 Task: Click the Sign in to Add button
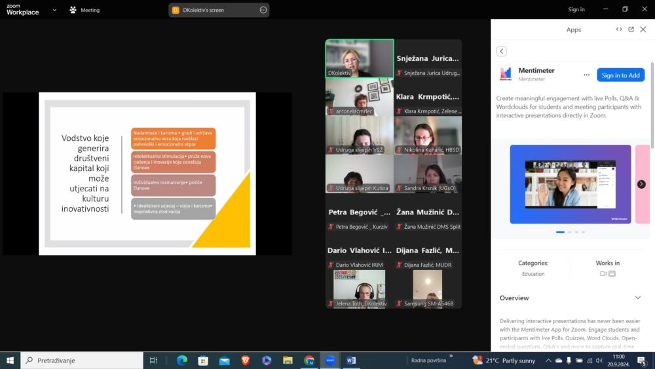coord(620,75)
